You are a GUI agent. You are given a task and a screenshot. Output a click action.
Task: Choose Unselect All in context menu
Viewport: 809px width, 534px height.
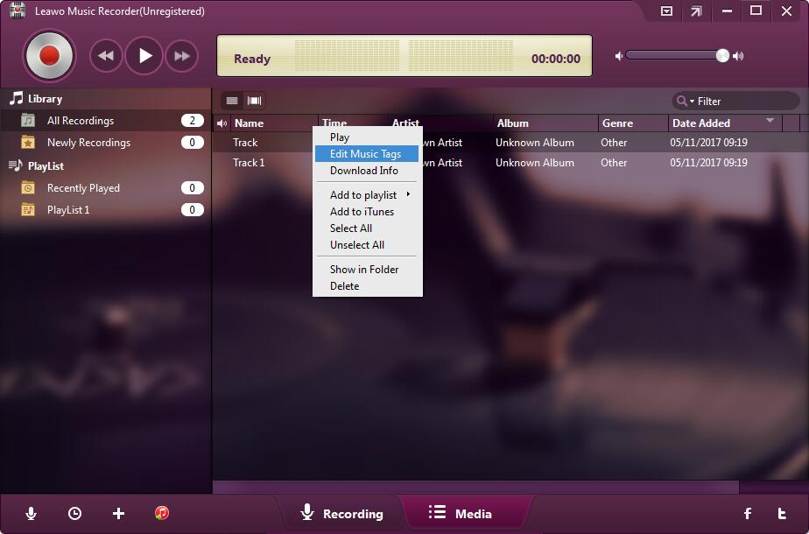(367, 245)
